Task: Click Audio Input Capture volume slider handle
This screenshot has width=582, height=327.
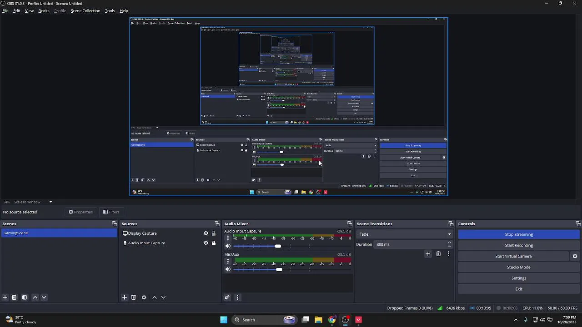Action: [278, 246]
